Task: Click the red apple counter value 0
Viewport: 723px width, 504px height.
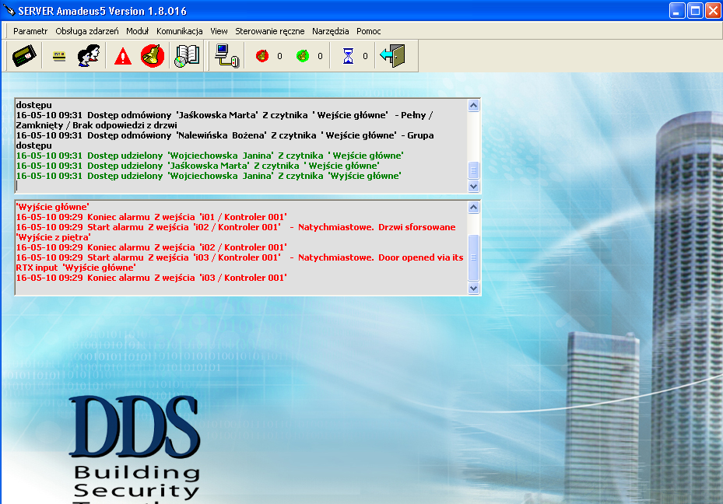Action: tap(279, 56)
